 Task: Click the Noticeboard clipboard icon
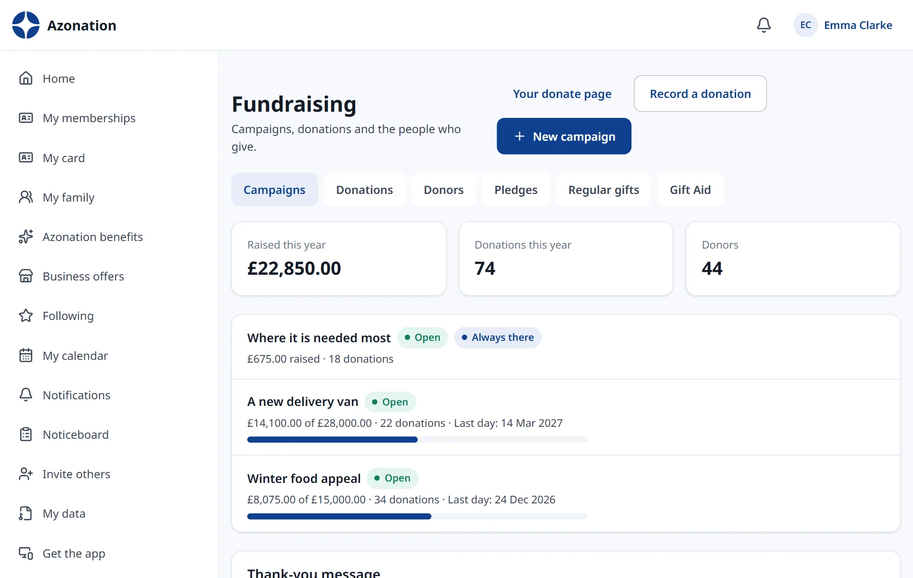[26, 434]
